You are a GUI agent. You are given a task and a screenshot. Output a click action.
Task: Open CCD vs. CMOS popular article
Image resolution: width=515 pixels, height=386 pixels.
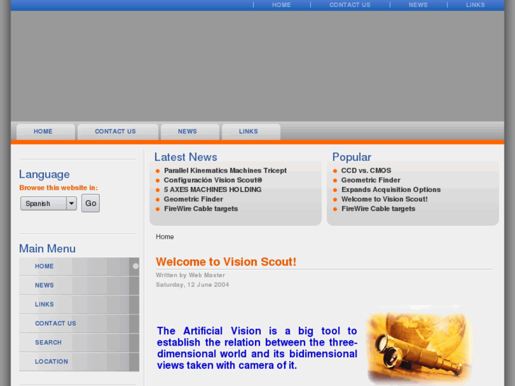click(366, 171)
